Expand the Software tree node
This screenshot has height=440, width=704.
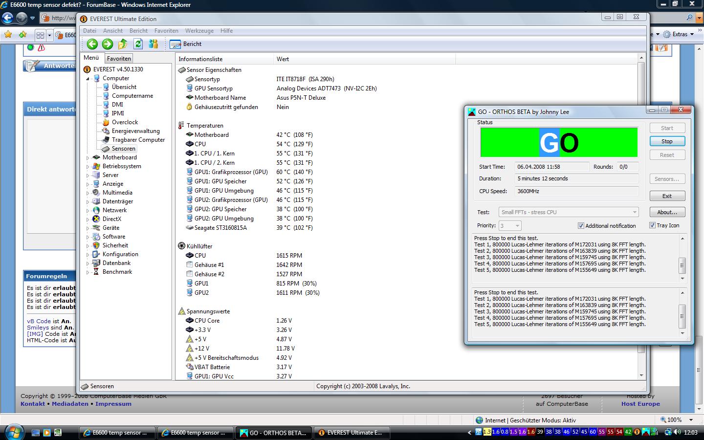pyautogui.click(x=88, y=237)
